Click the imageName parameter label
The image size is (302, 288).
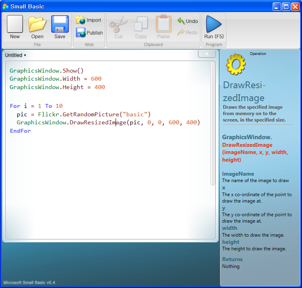pyautogui.click(x=238, y=174)
